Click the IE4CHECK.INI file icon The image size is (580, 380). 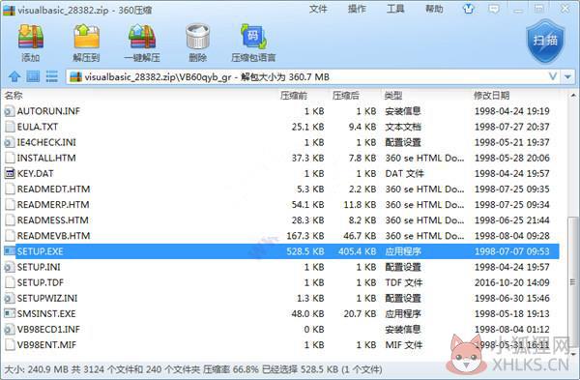tap(10, 142)
